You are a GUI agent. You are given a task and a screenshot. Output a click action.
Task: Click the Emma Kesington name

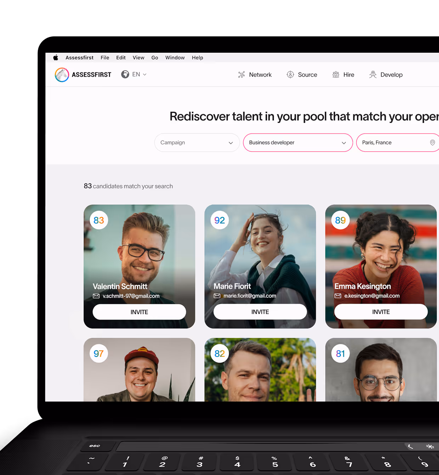pyautogui.click(x=363, y=286)
